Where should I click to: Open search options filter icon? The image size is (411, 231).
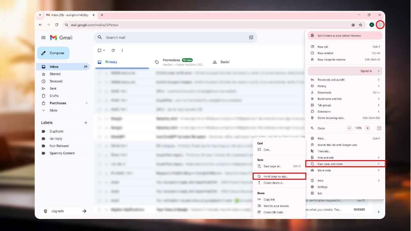251,37
